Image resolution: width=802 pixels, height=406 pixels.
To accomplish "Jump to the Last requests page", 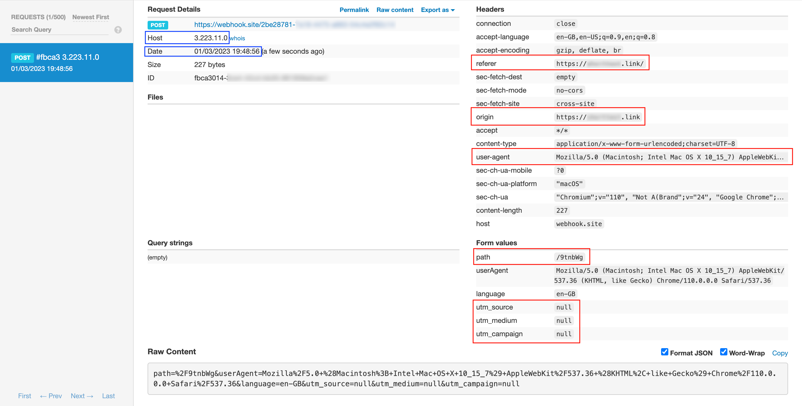I will 108,396.
